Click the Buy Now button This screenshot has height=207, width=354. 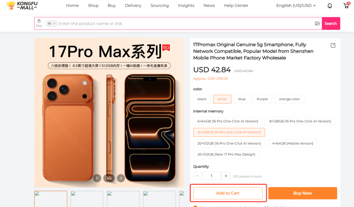(x=302, y=193)
